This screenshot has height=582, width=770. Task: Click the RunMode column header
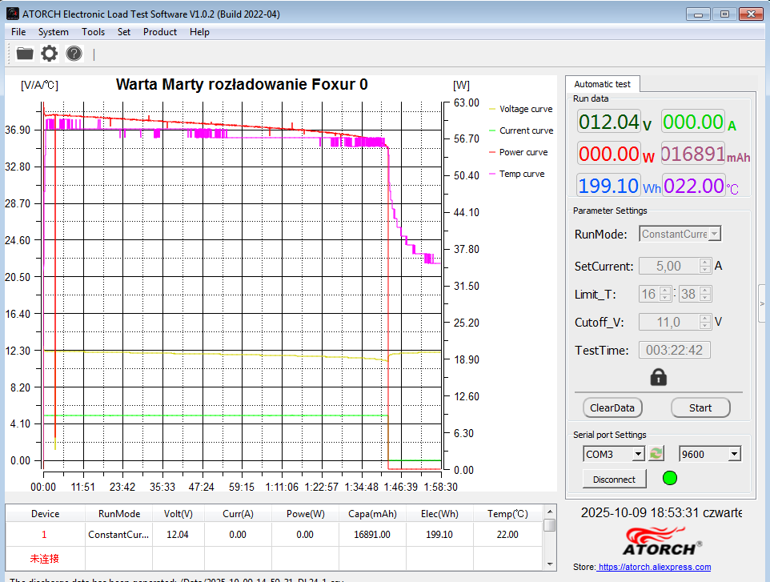coord(118,514)
